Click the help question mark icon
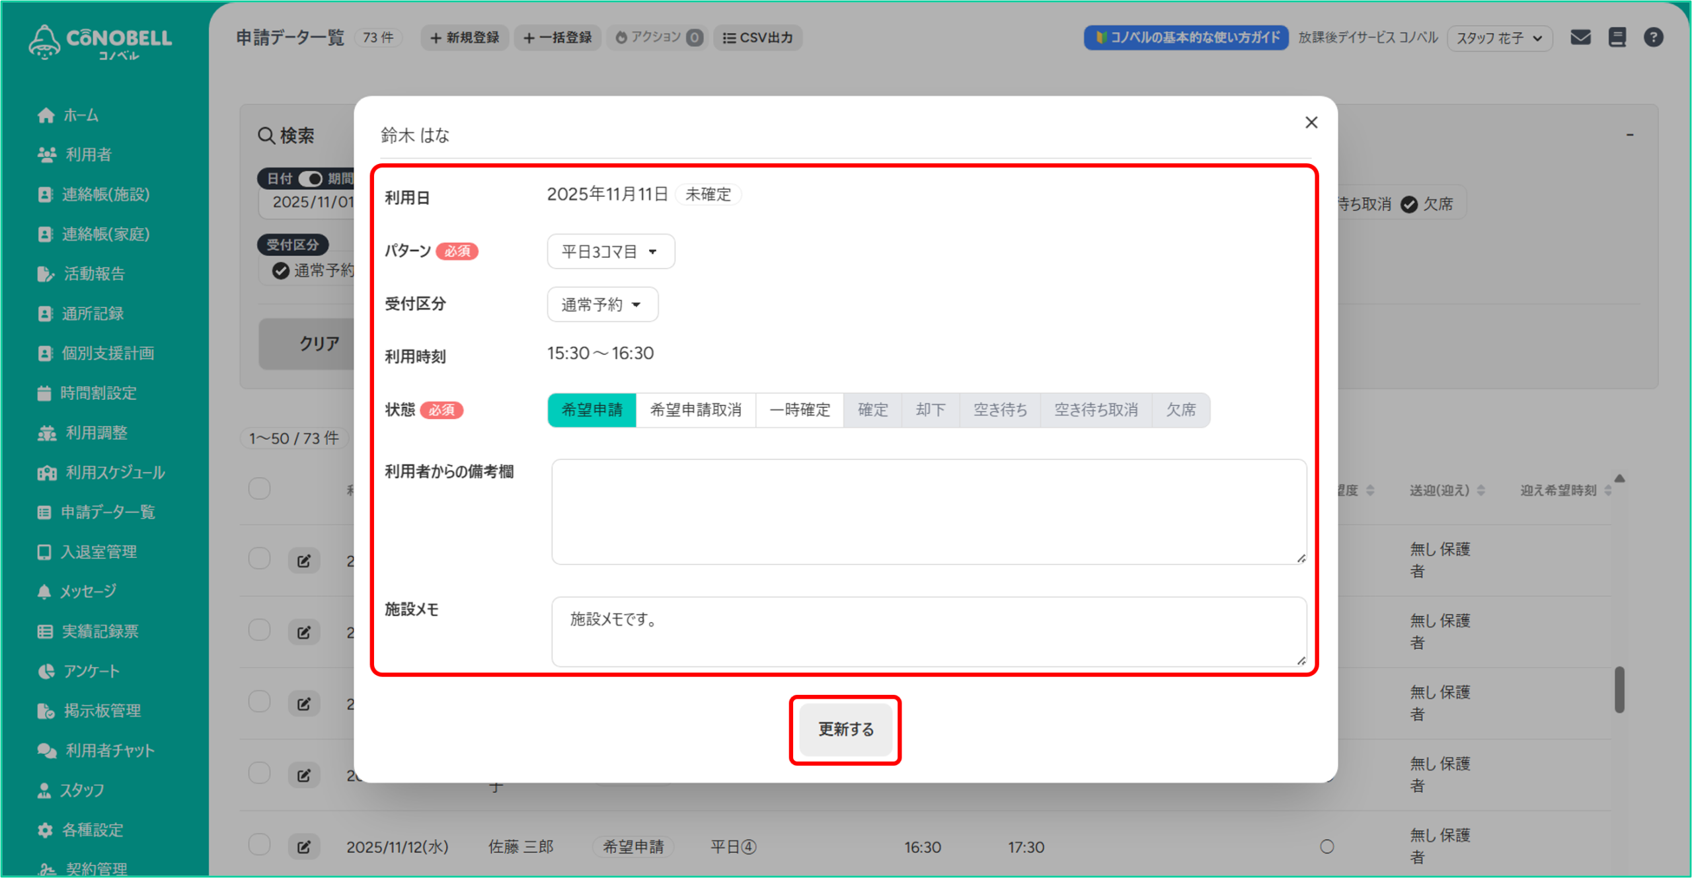This screenshot has height=878, width=1692. [x=1653, y=38]
